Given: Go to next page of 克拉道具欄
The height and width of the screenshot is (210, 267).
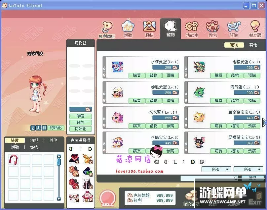Looking at the screenshot, I should coord(90,149).
